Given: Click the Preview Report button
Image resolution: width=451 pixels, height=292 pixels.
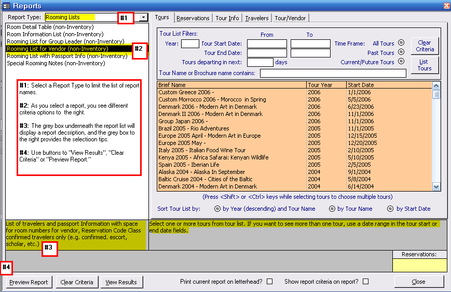Looking at the screenshot, I should point(29,282).
